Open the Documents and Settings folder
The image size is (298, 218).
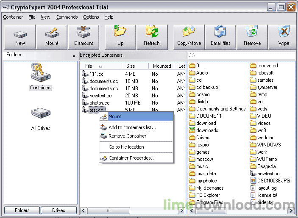(x=217, y=109)
